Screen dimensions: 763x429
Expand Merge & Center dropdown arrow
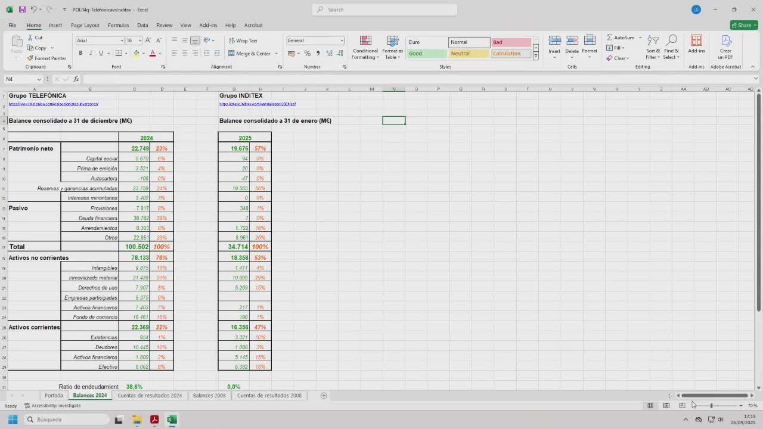pos(276,54)
